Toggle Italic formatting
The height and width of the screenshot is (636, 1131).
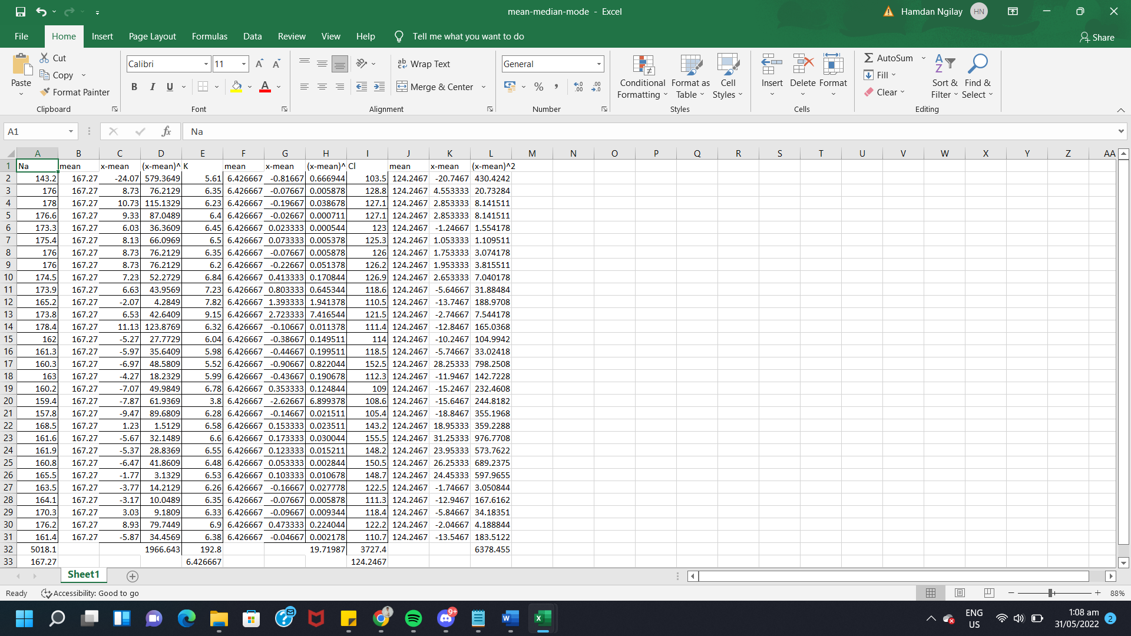[152, 87]
